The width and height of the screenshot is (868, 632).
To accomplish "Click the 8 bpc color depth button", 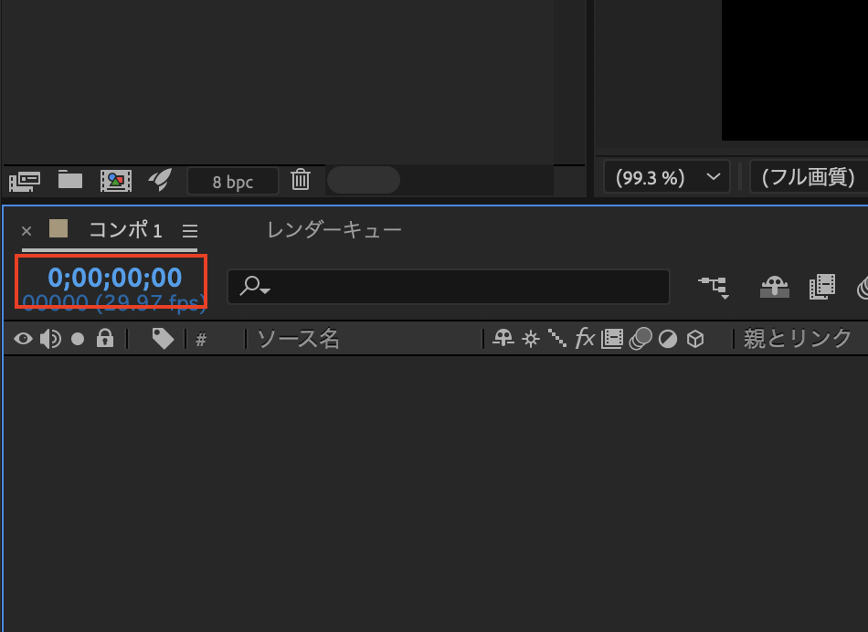I will (x=233, y=181).
